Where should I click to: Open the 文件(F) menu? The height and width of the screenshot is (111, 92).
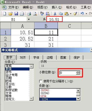[13, 7]
